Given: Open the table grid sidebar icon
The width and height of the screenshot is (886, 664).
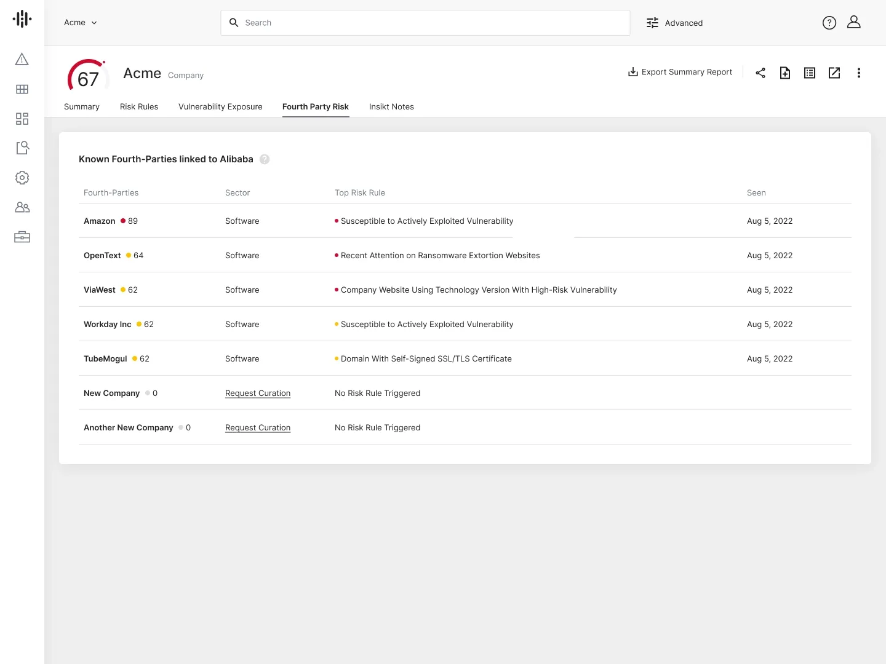Looking at the screenshot, I should tap(22, 89).
